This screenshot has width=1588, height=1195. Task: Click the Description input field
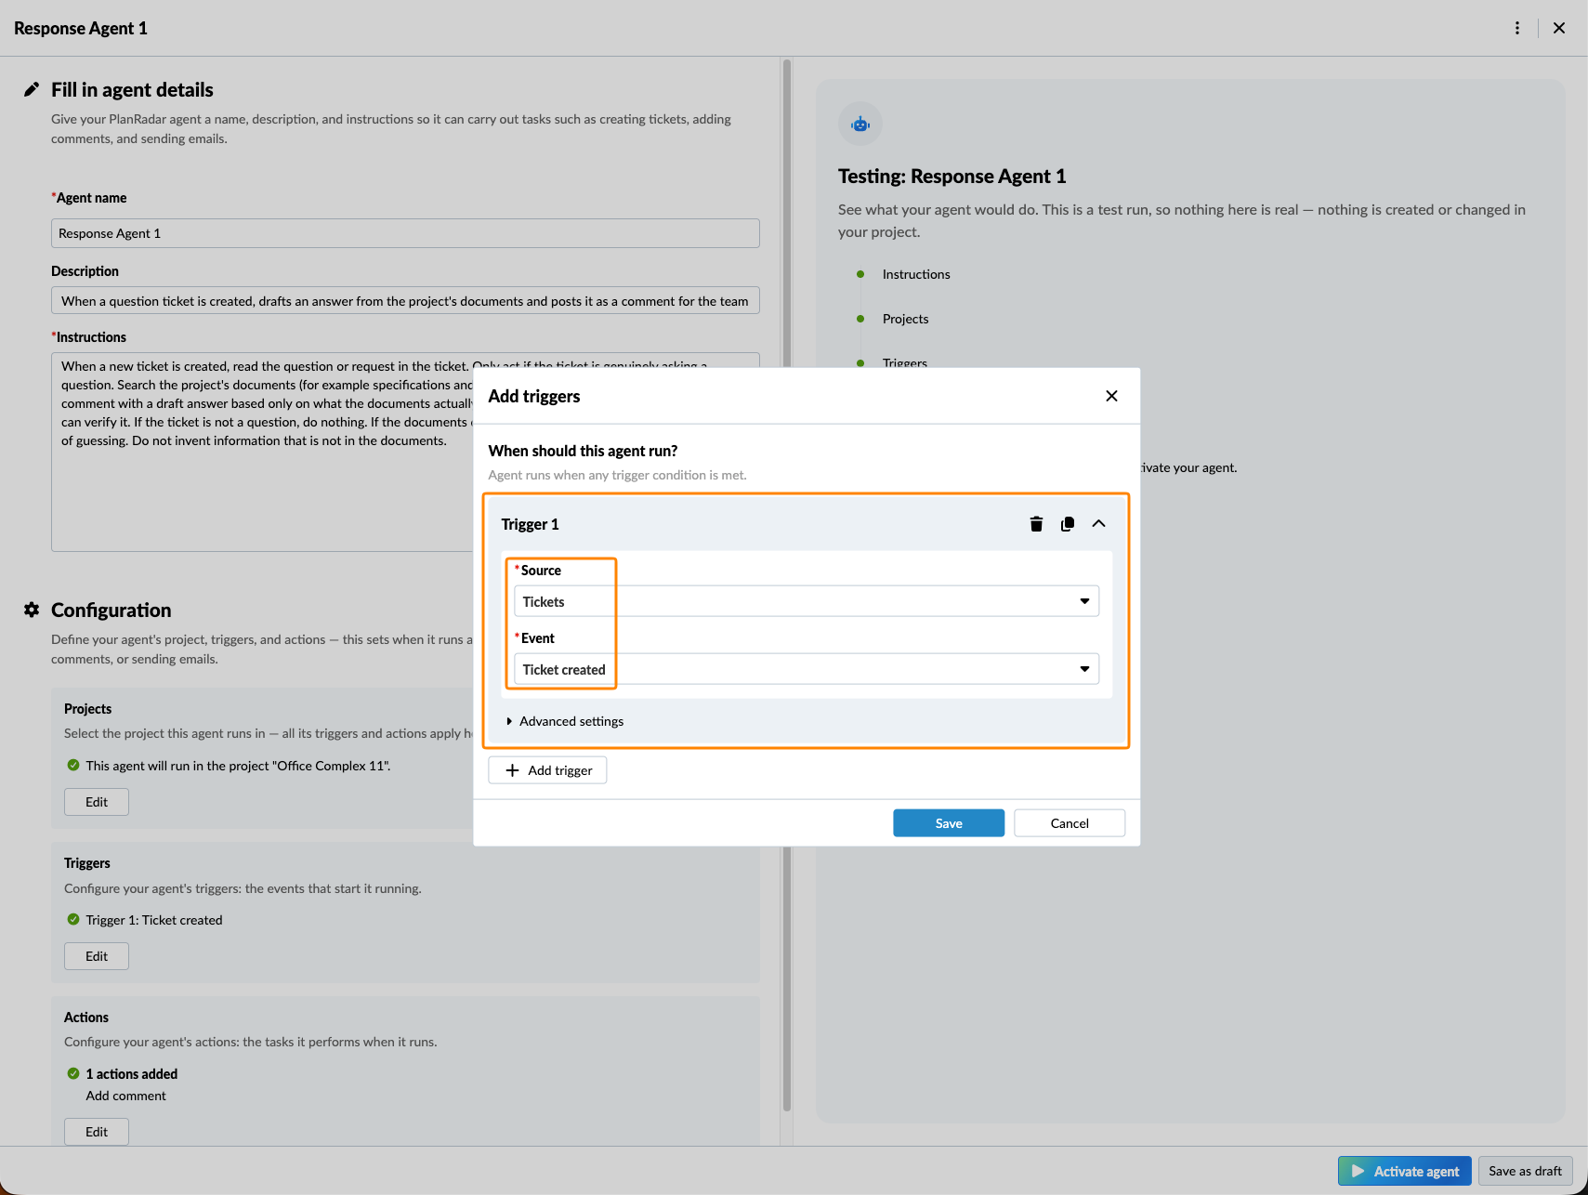click(405, 301)
